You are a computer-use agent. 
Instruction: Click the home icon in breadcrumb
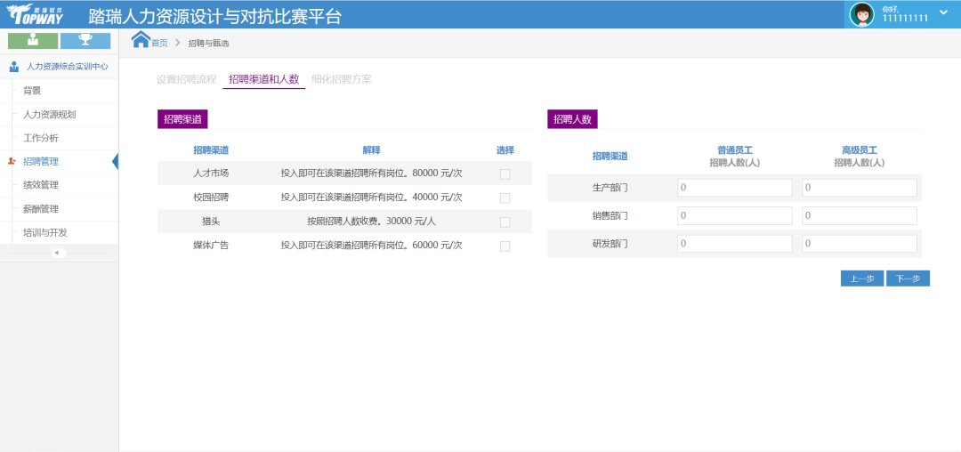pyautogui.click(x=141, y=39)
